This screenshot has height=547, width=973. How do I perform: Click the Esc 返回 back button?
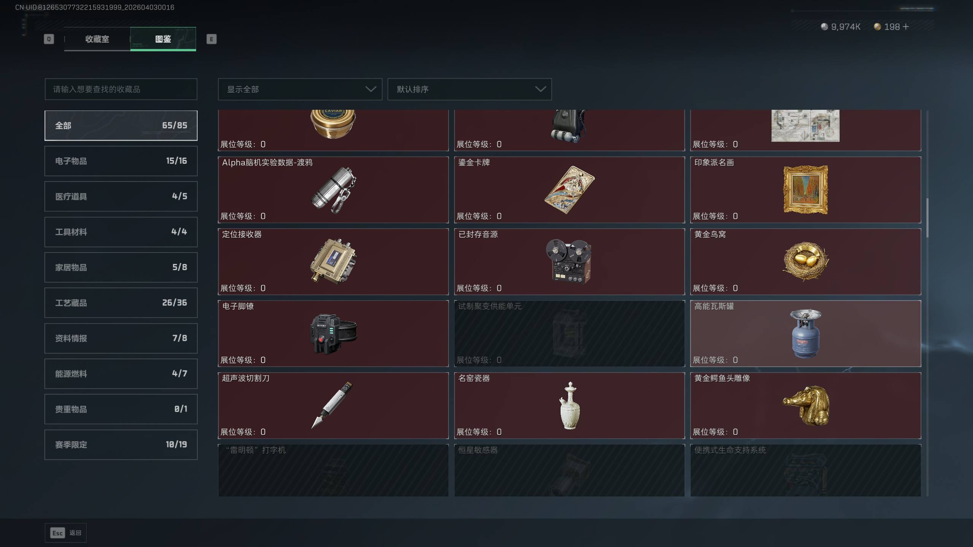(66, 533)
